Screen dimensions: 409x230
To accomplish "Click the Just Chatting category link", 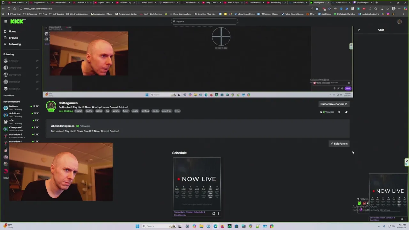I will coord(66,111).
